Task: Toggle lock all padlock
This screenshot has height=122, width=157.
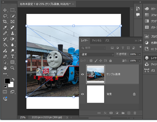Action: point(110,60)
